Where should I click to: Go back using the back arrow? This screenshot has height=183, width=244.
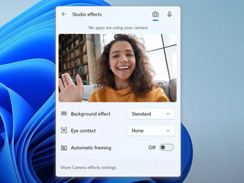click(x=64, y=14)
